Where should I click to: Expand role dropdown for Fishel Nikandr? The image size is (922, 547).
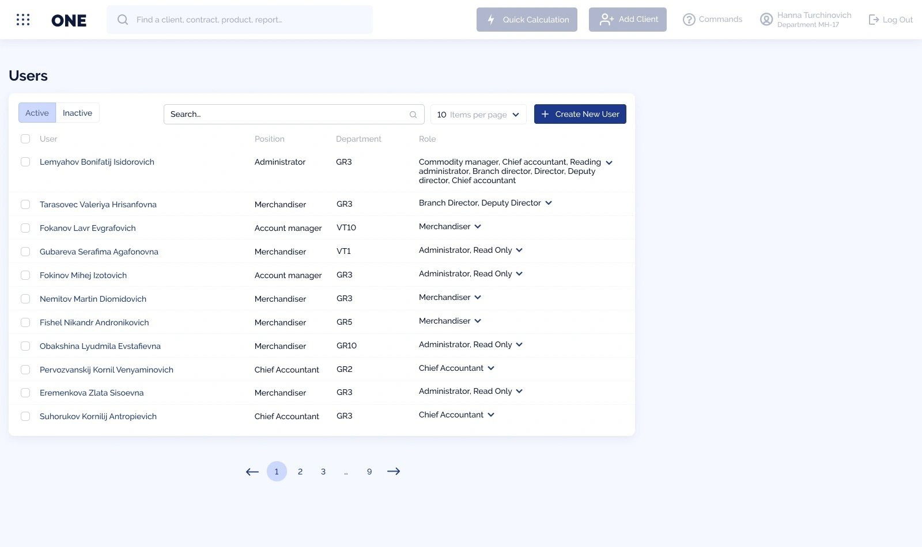point(478,321)
